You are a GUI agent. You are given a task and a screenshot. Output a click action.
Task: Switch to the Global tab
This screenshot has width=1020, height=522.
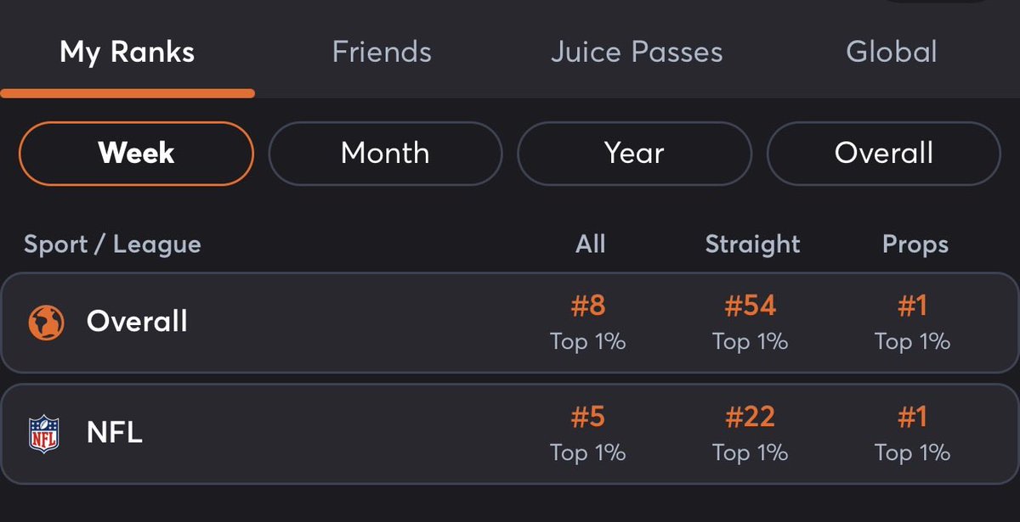point(892,52)
